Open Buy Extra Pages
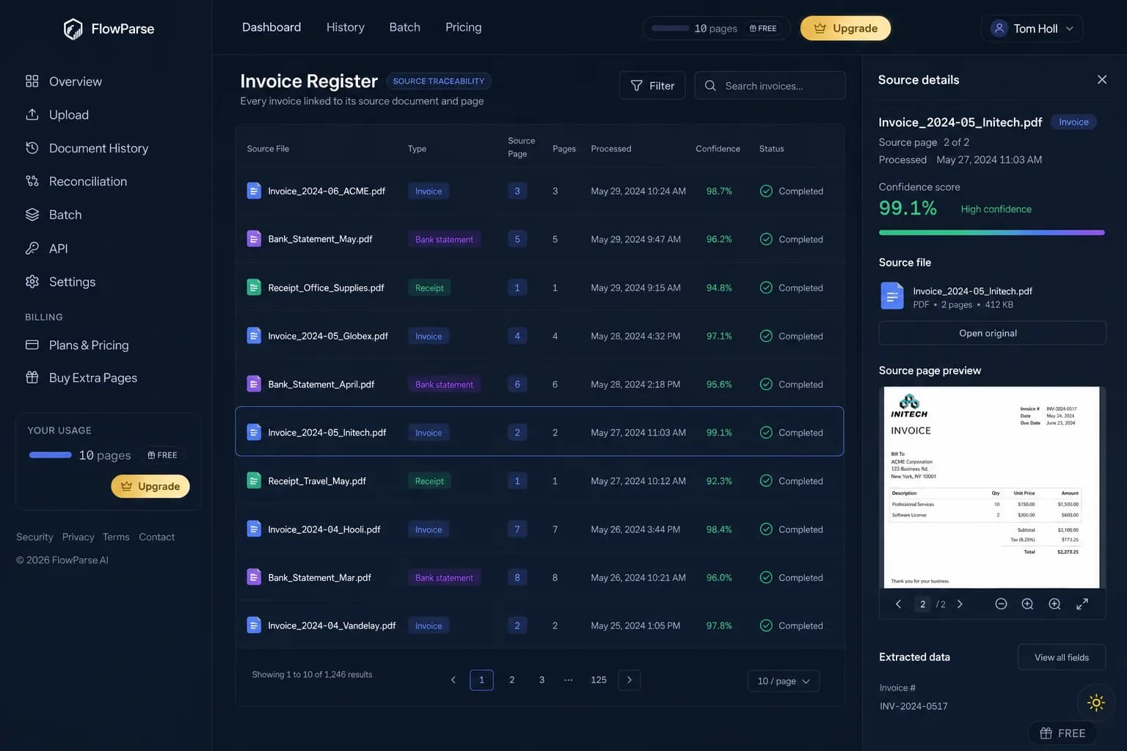 [81, 378]
